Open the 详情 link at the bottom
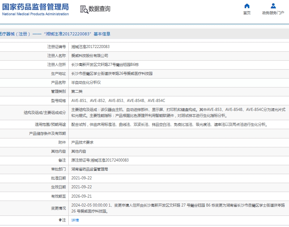 75,220
